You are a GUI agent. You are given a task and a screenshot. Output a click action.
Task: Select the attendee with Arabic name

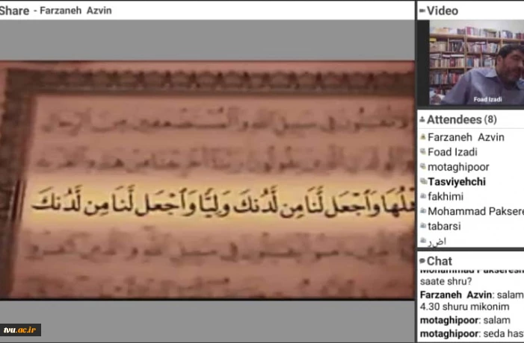438,241
